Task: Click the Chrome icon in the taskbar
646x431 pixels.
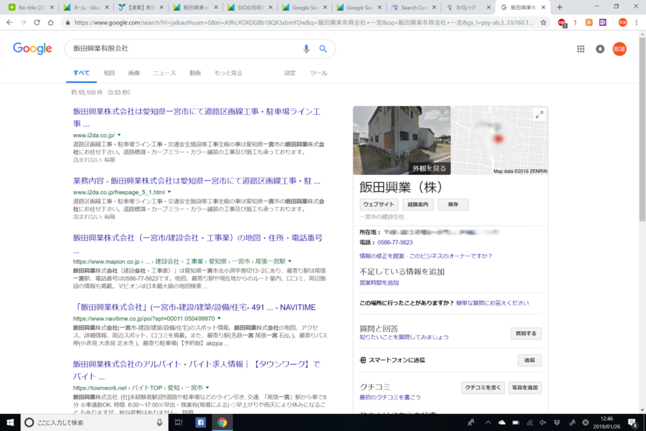Action: tap(222, 422)
